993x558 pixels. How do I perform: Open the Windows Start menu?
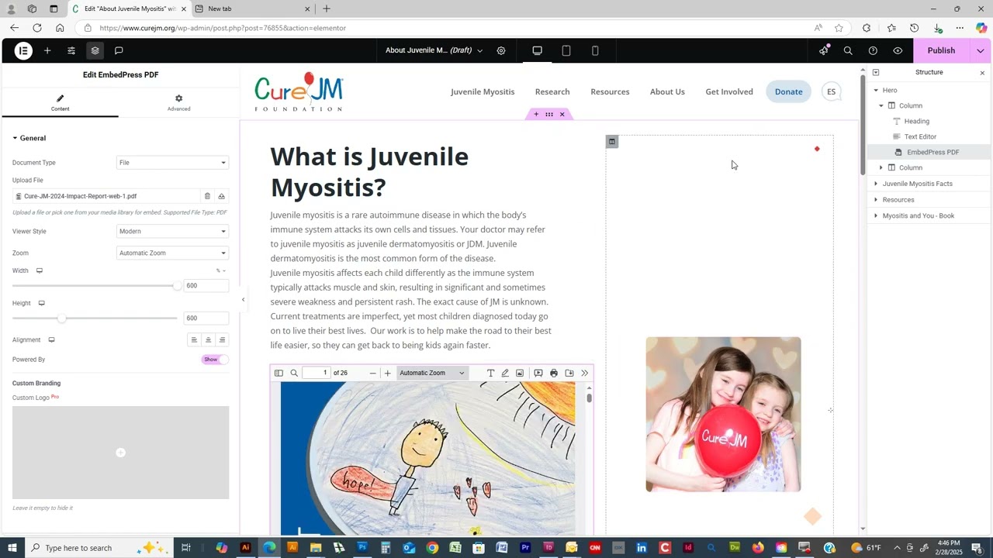point(12,548)
